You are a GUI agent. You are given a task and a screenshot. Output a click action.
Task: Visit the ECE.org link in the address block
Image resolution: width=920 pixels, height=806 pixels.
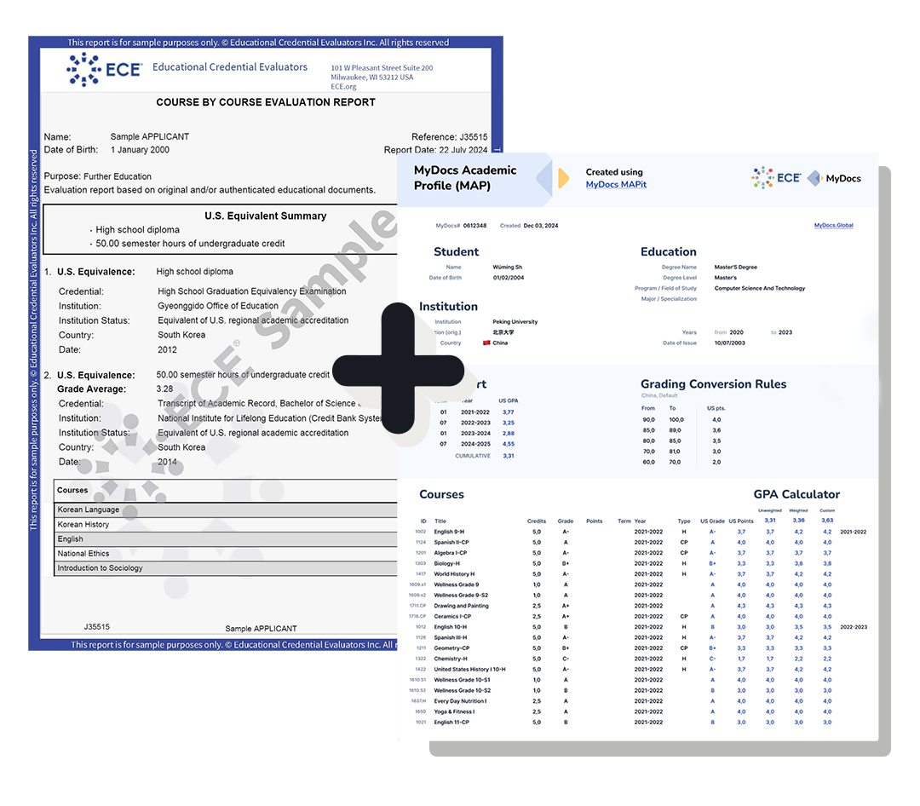pos(344,85)
